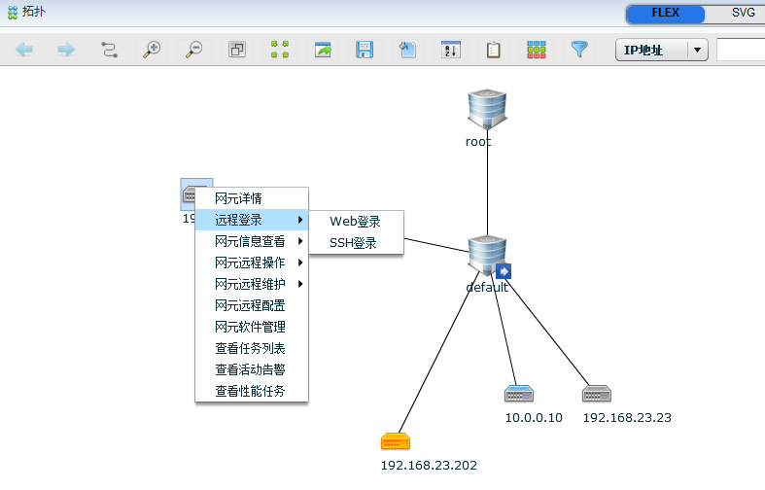Select 网元详情 in context menu
The height and width of the screenshot is (490, 765).
click(238, 198)
